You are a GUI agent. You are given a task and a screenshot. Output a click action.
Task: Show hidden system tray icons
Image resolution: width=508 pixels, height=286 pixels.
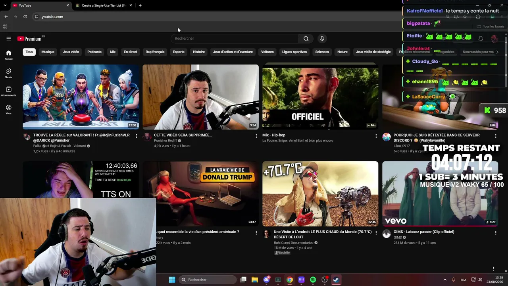445,280
